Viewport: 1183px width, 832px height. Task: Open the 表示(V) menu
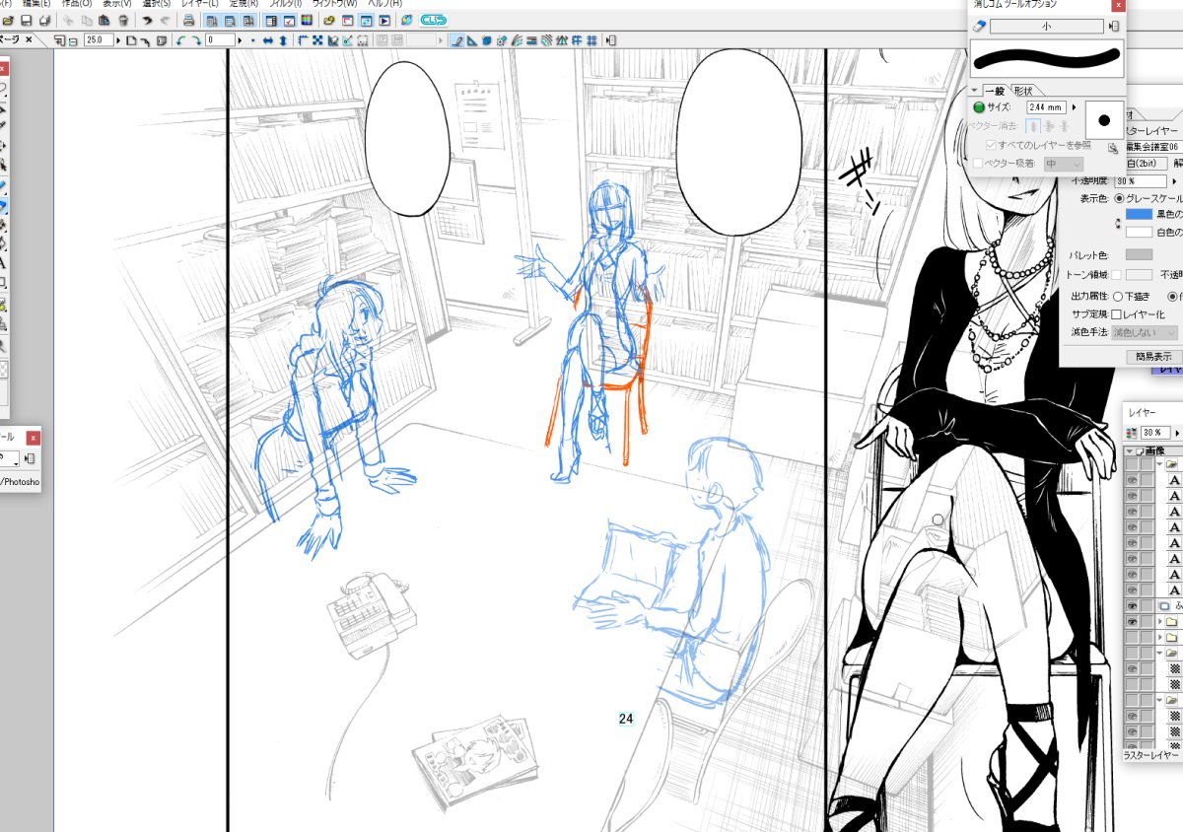116,4
